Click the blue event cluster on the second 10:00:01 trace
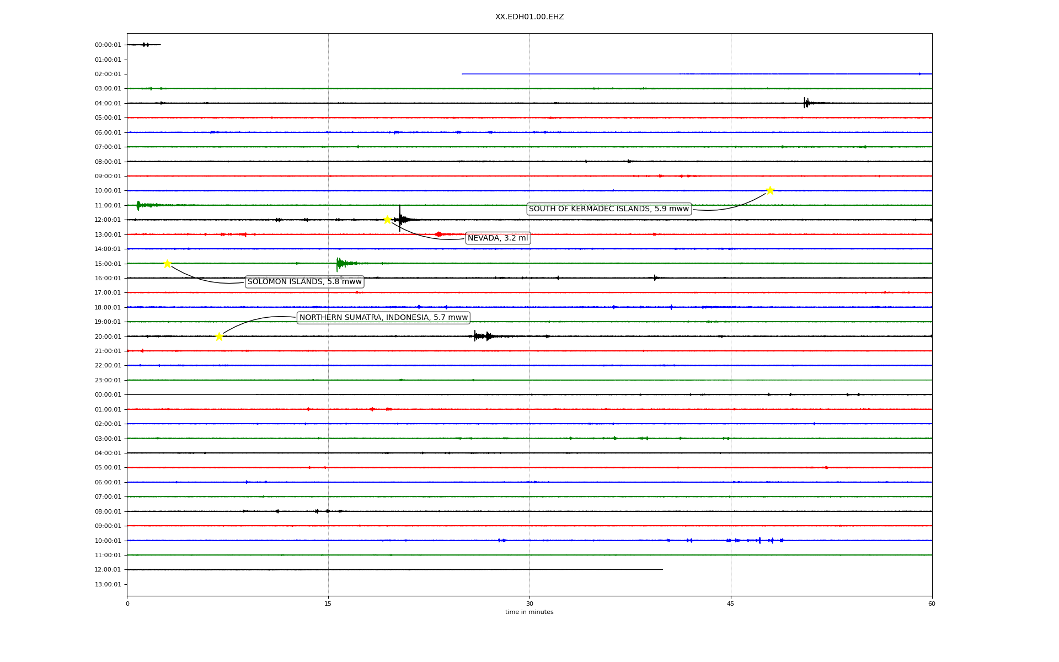Screen dimensions: 1059x662 [x=760, y=541]
